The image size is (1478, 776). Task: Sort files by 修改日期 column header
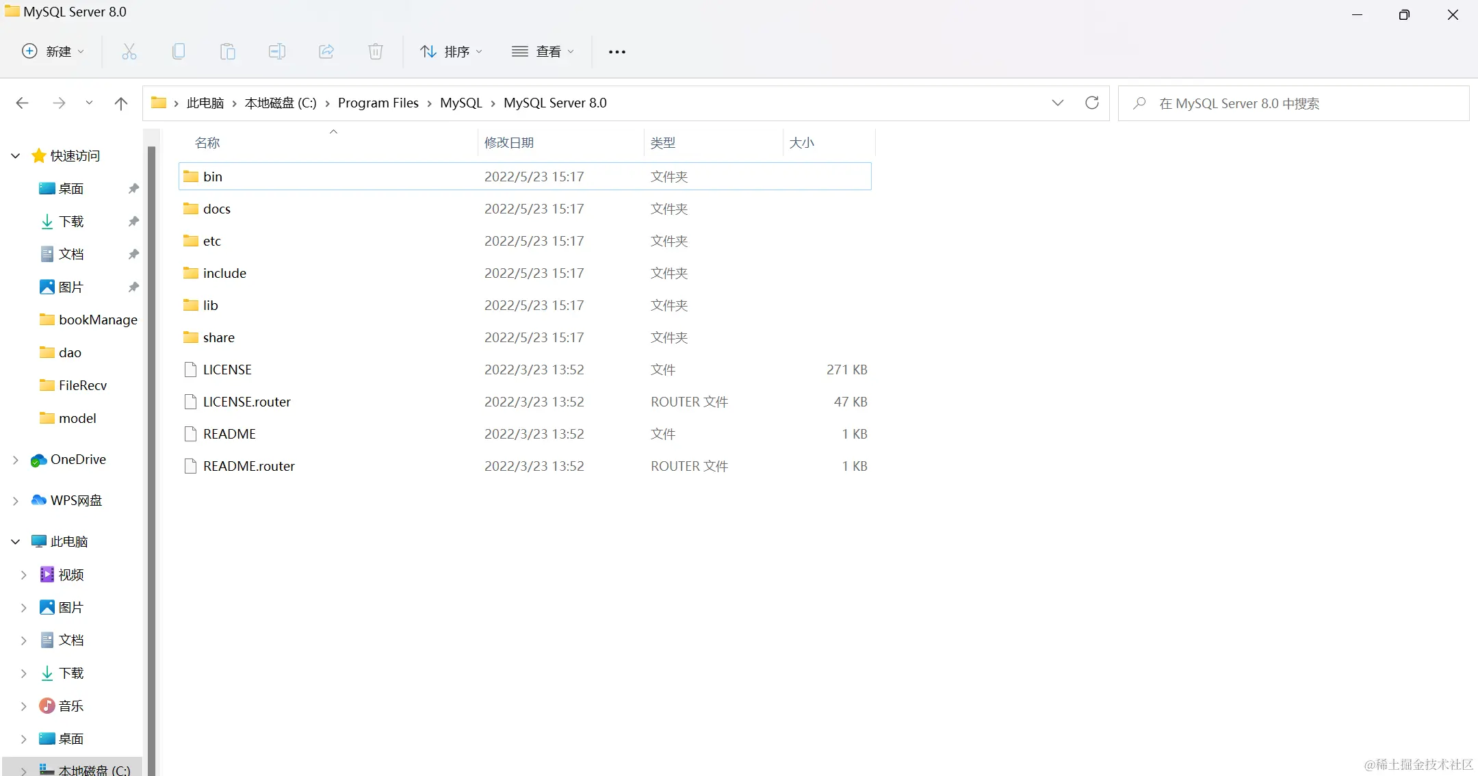(x=509, y=142)
